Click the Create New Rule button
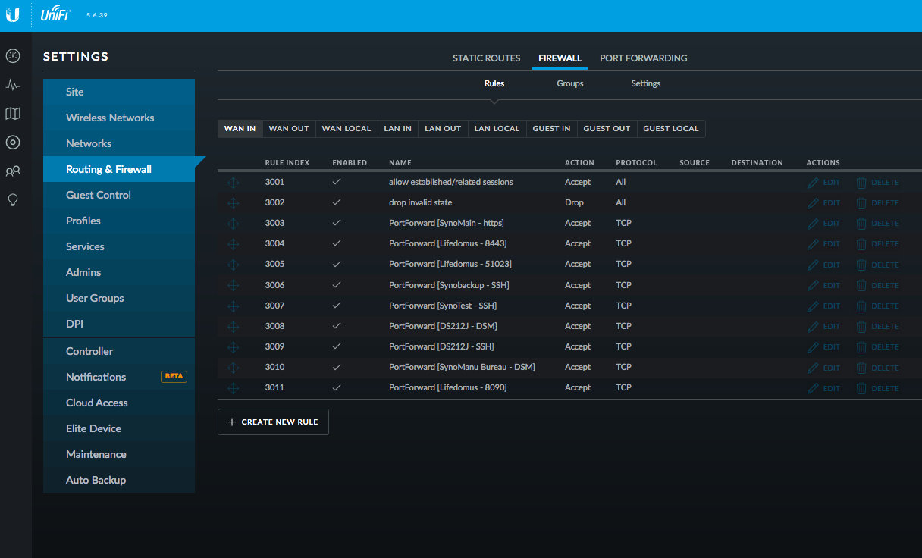This screenshot has height=558, width=922. coord(273,422)
